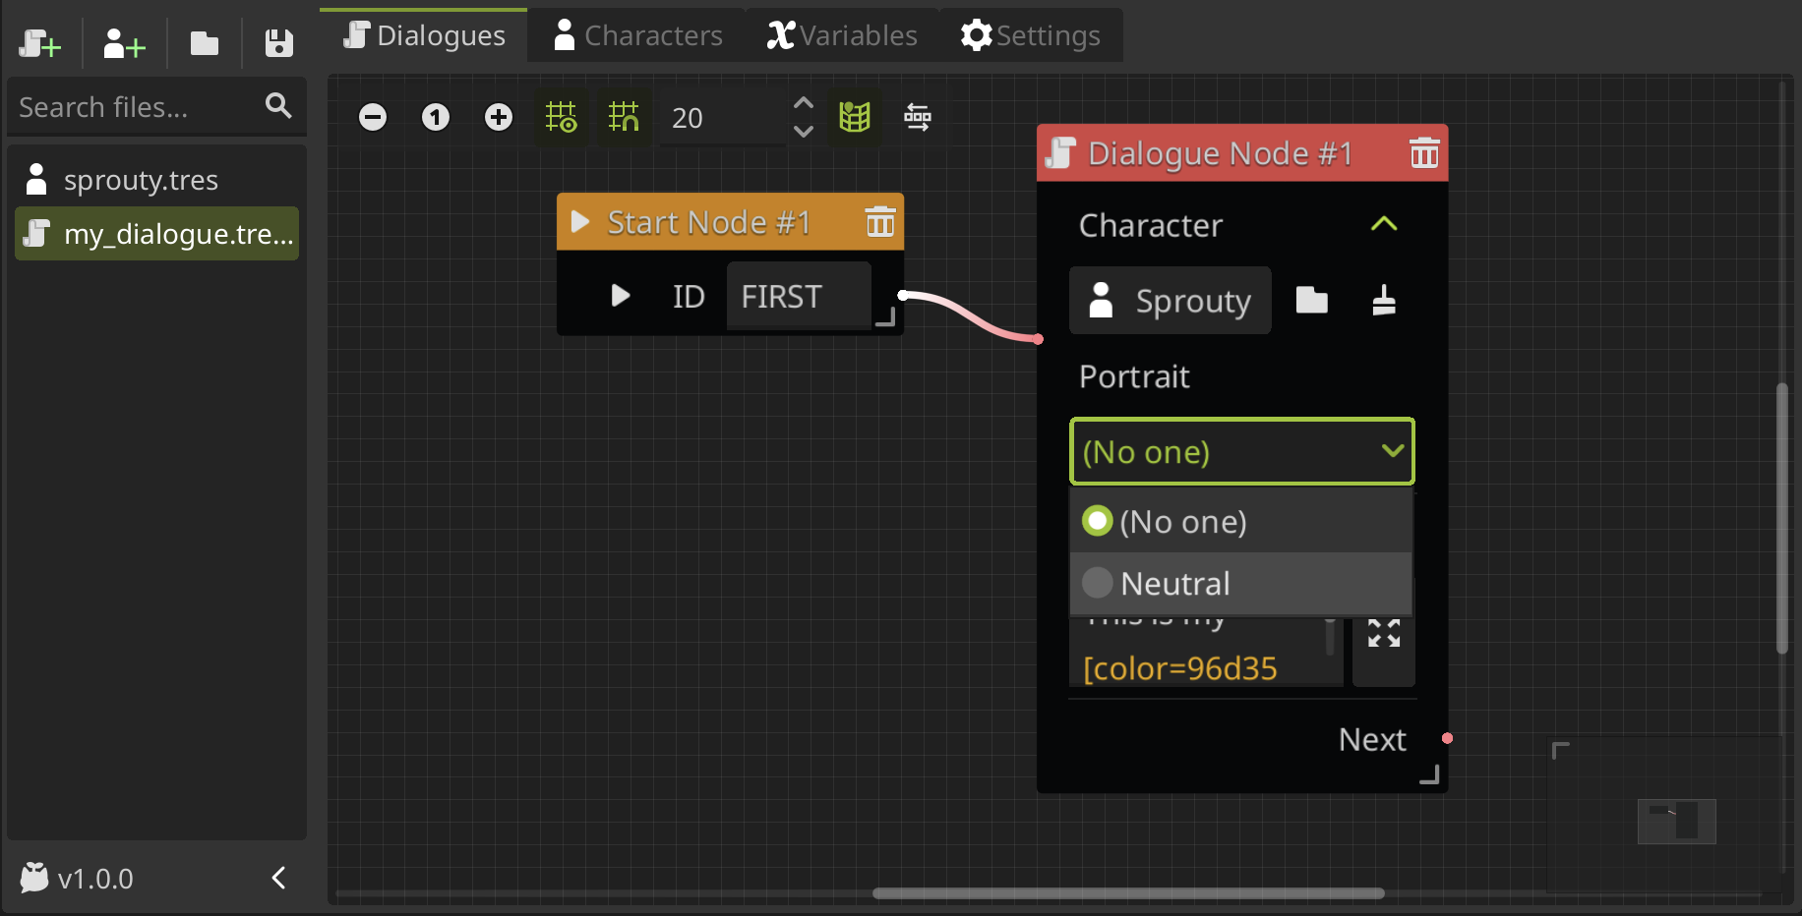This screenshot has height=916, width=1802.
Task: Add a new character
Action: pyautogui.click(x=122, y=43)
